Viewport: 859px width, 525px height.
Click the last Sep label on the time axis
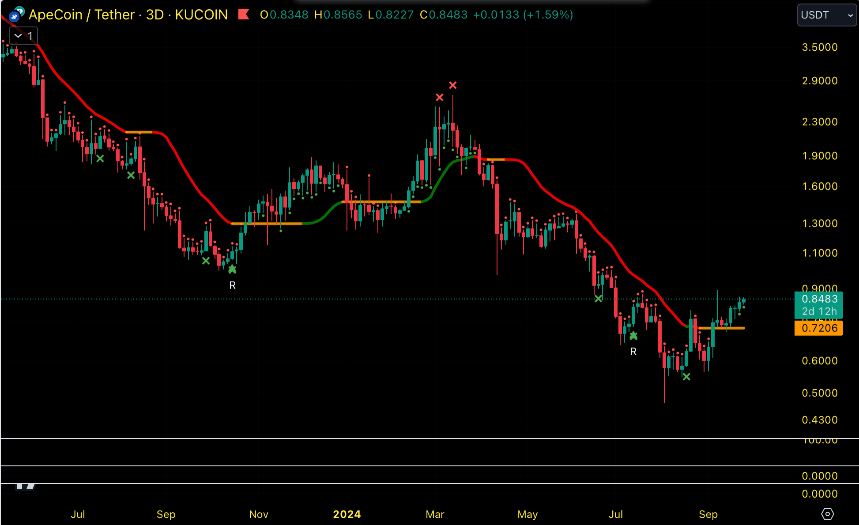(x=708, y=514)
